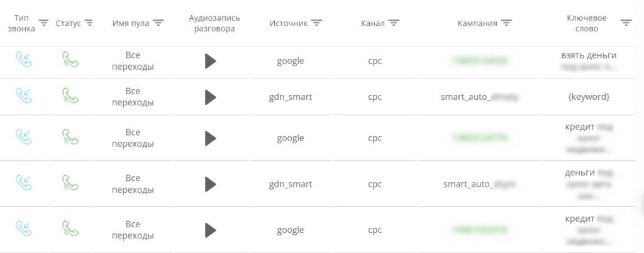Open filter for Имя пула column
The height and width of the screenshot is (253, 644).
pyautogui.click(x=158, y=23)
